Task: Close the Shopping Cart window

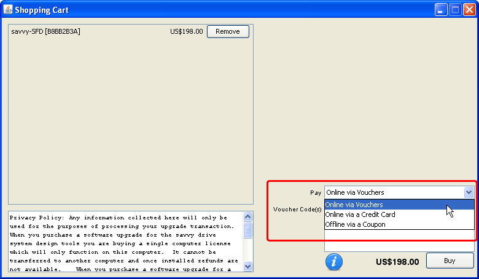Action: 469,9
